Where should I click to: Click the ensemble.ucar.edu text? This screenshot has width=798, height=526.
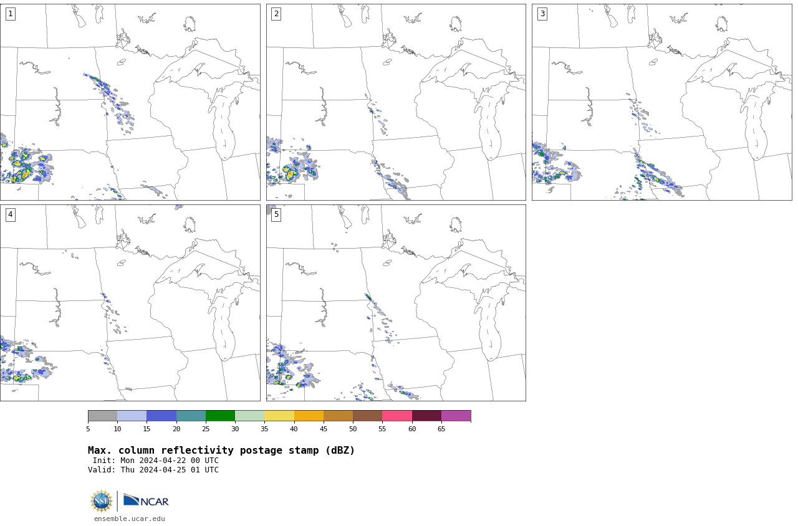pyautogui.click(x=130, y=519)
